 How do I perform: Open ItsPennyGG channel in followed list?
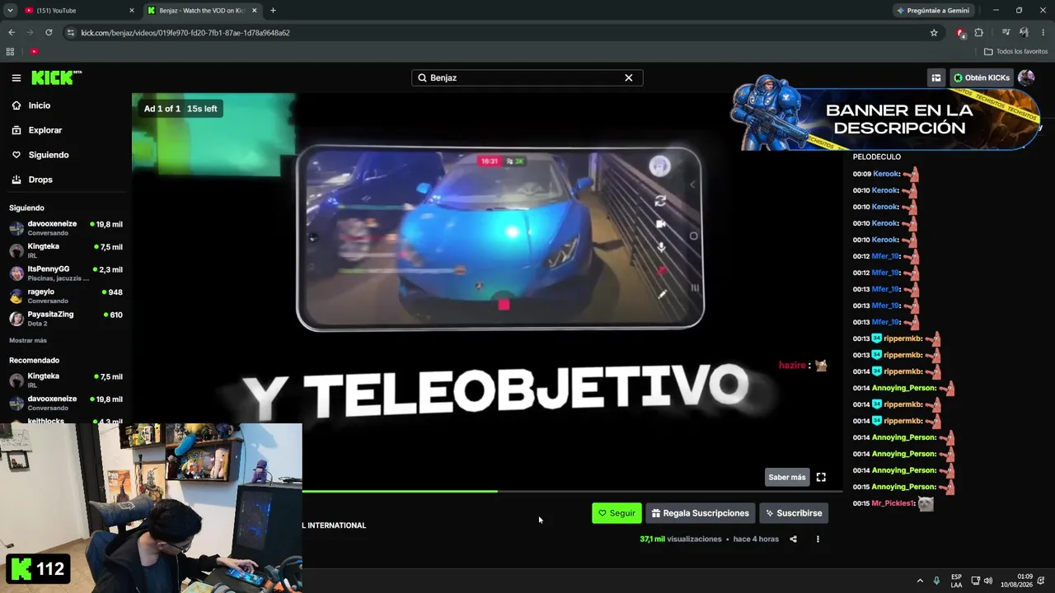click(66, 273)
